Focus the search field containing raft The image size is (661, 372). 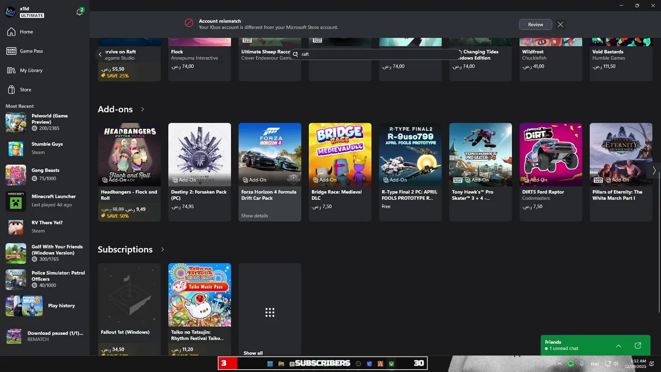375,54
